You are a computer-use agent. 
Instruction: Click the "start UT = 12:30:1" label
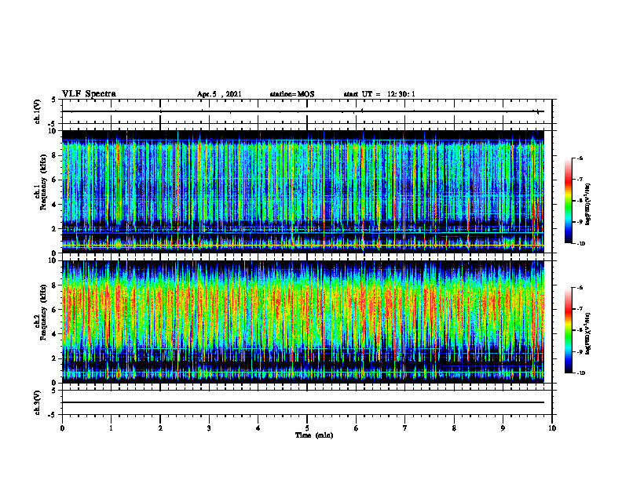point(379,94)
